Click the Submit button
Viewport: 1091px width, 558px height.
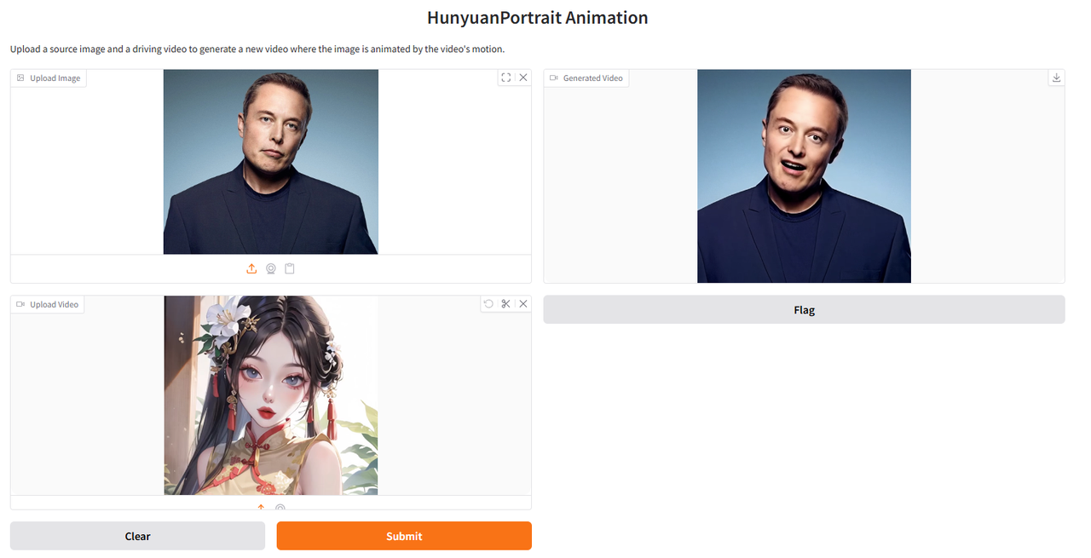click(404, 536)
